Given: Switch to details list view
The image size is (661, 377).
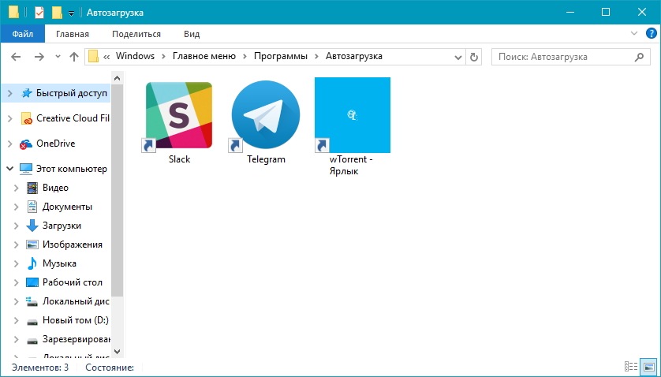Looking at the screenshot, I should [x=631, y=367].
